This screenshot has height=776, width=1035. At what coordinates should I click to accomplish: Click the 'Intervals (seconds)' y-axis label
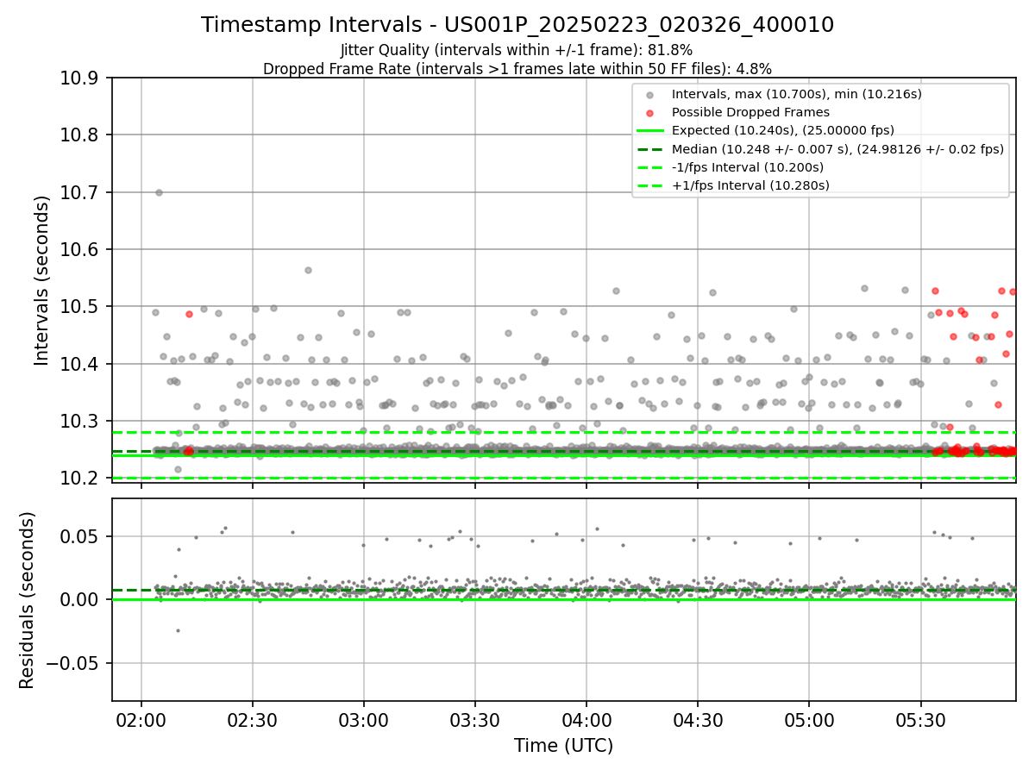point(42,280)
